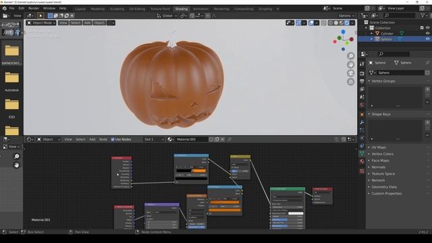Click the pin toggle in properties header
Viewport: 432px width, 243px height.
point(427,63)
